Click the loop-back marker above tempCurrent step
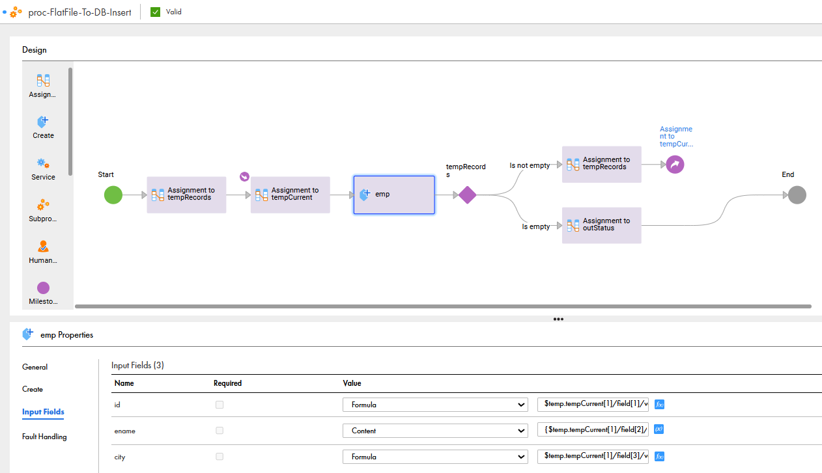 (245, 176)
